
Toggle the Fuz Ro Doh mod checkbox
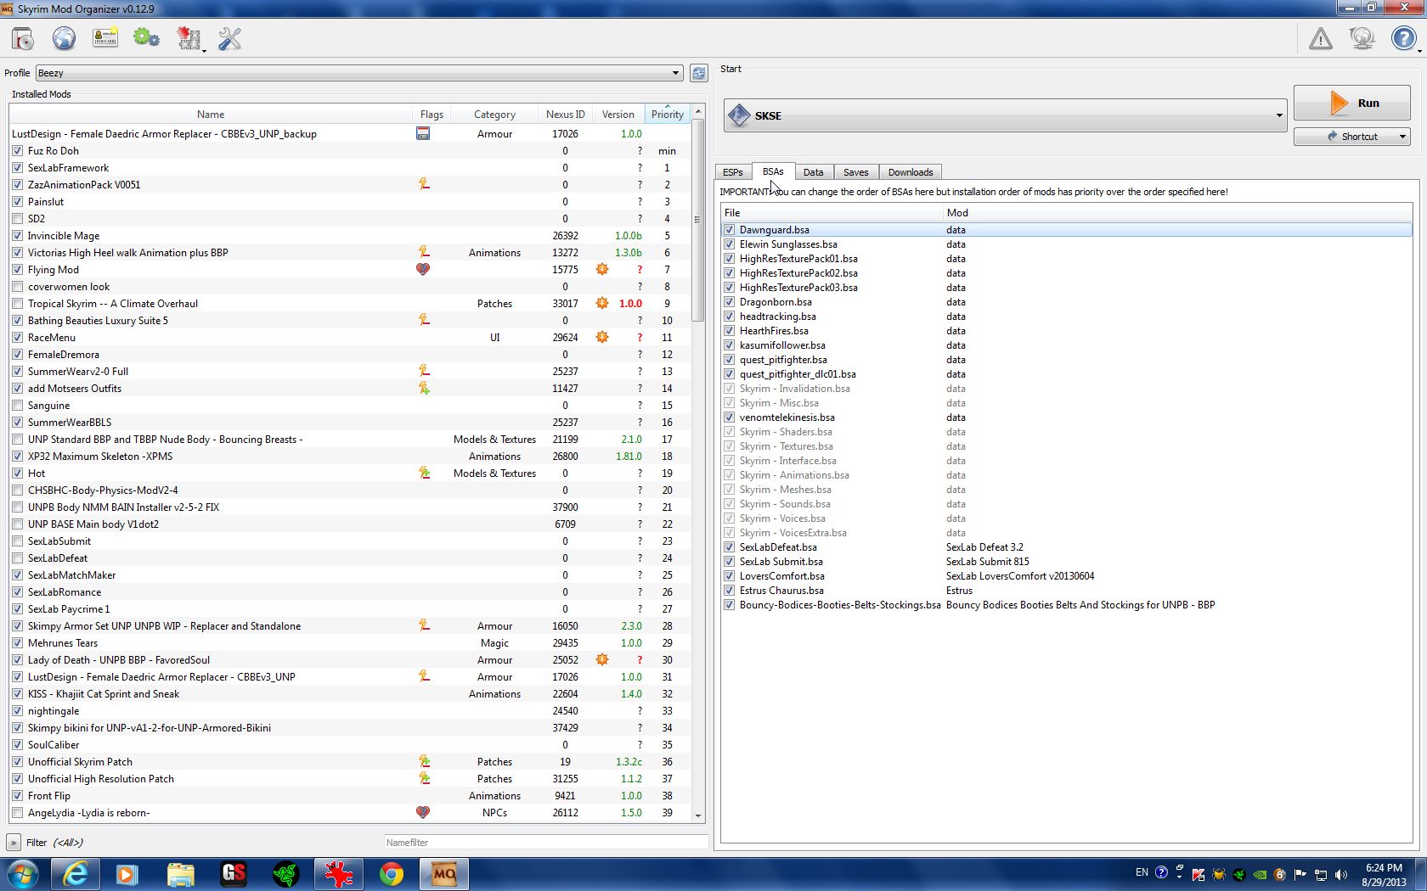[x=18, y=151]
